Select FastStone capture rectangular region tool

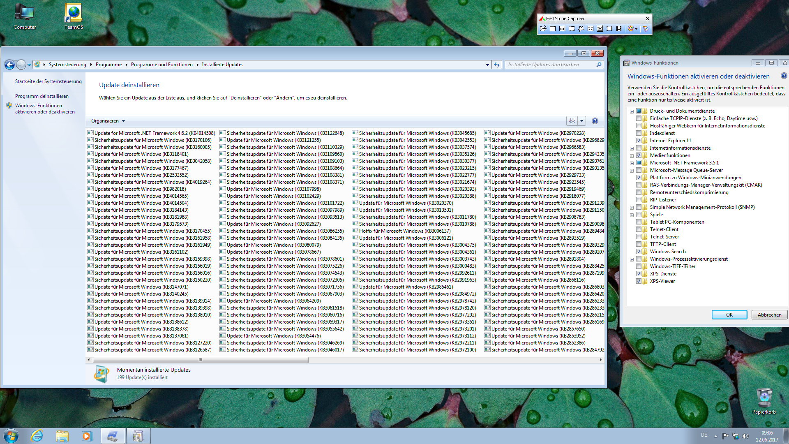click(572, 29)
